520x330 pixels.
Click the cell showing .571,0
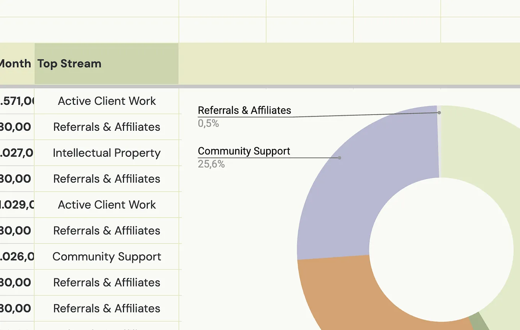pyautogui.click(x=17, y=101)
